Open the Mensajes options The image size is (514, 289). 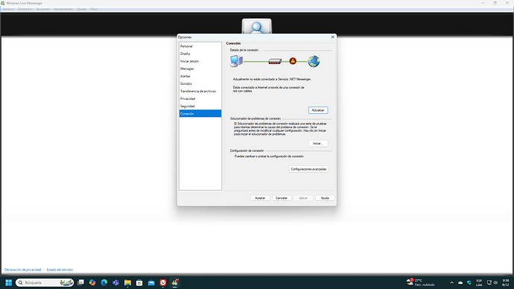[200, 69]
